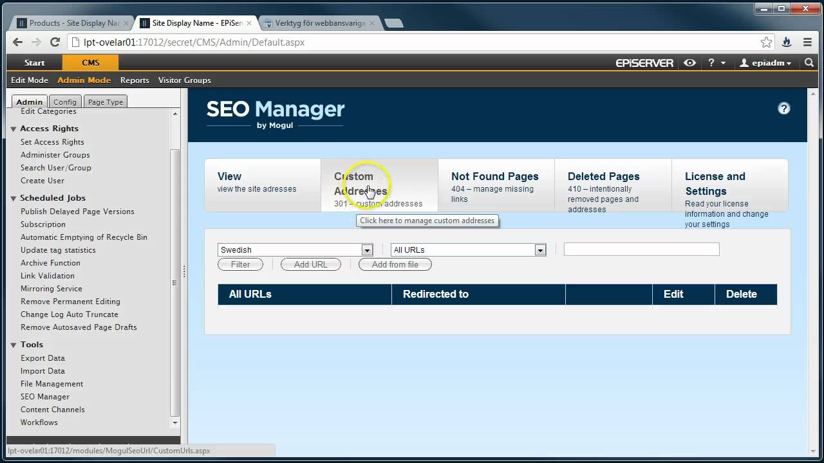Image resolution: width=824 pixels, height=463 pixels.
Task: Close the Products browser tab
Action: [x=126, y=23]
